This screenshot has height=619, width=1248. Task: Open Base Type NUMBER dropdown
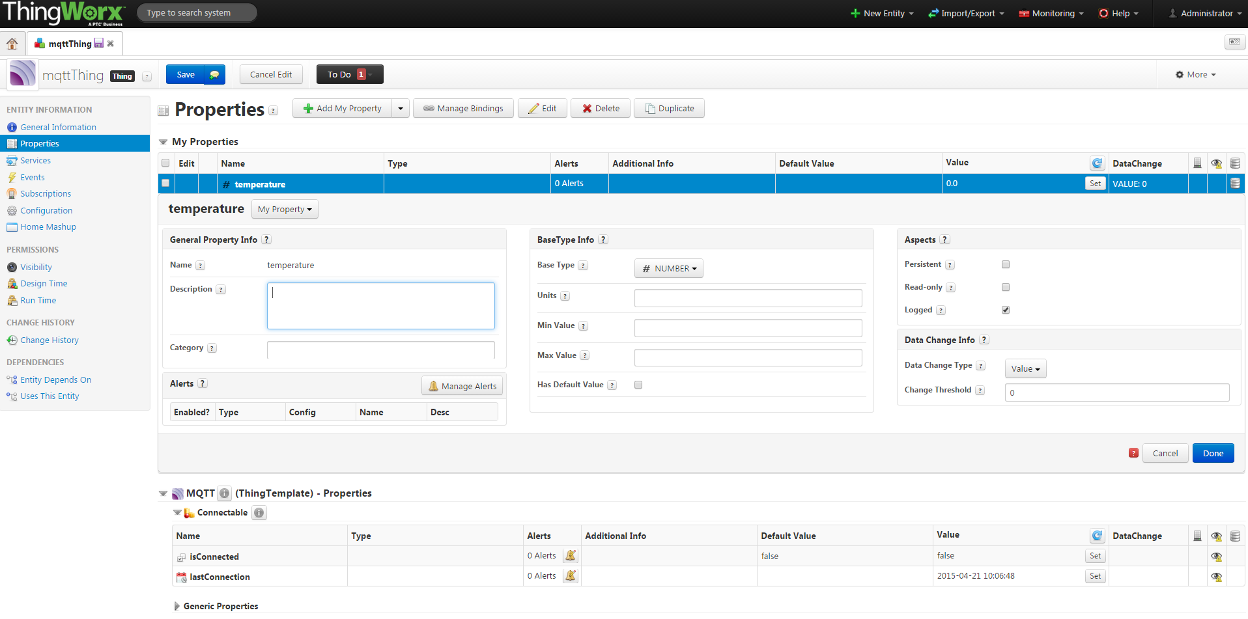coord(669,268)
